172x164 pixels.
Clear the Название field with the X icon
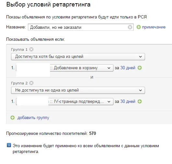(x=130, y=27)
